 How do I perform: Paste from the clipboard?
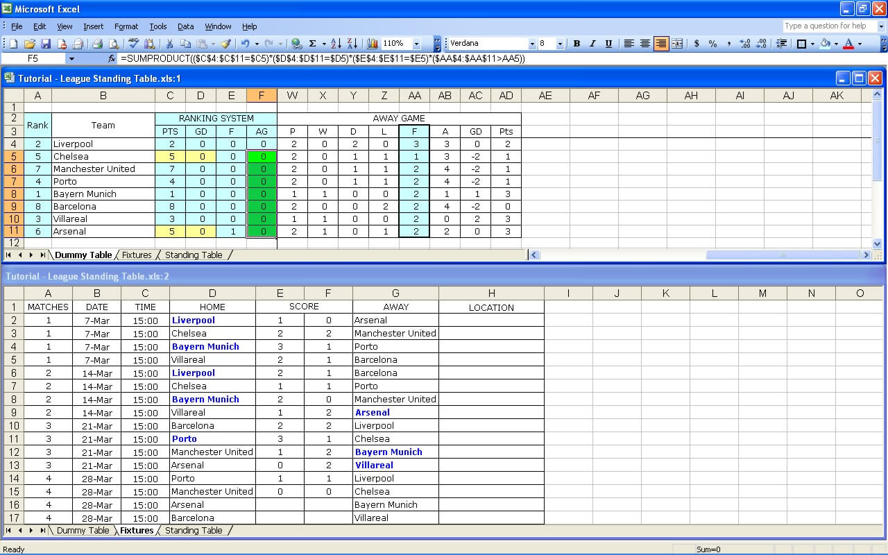200,44
